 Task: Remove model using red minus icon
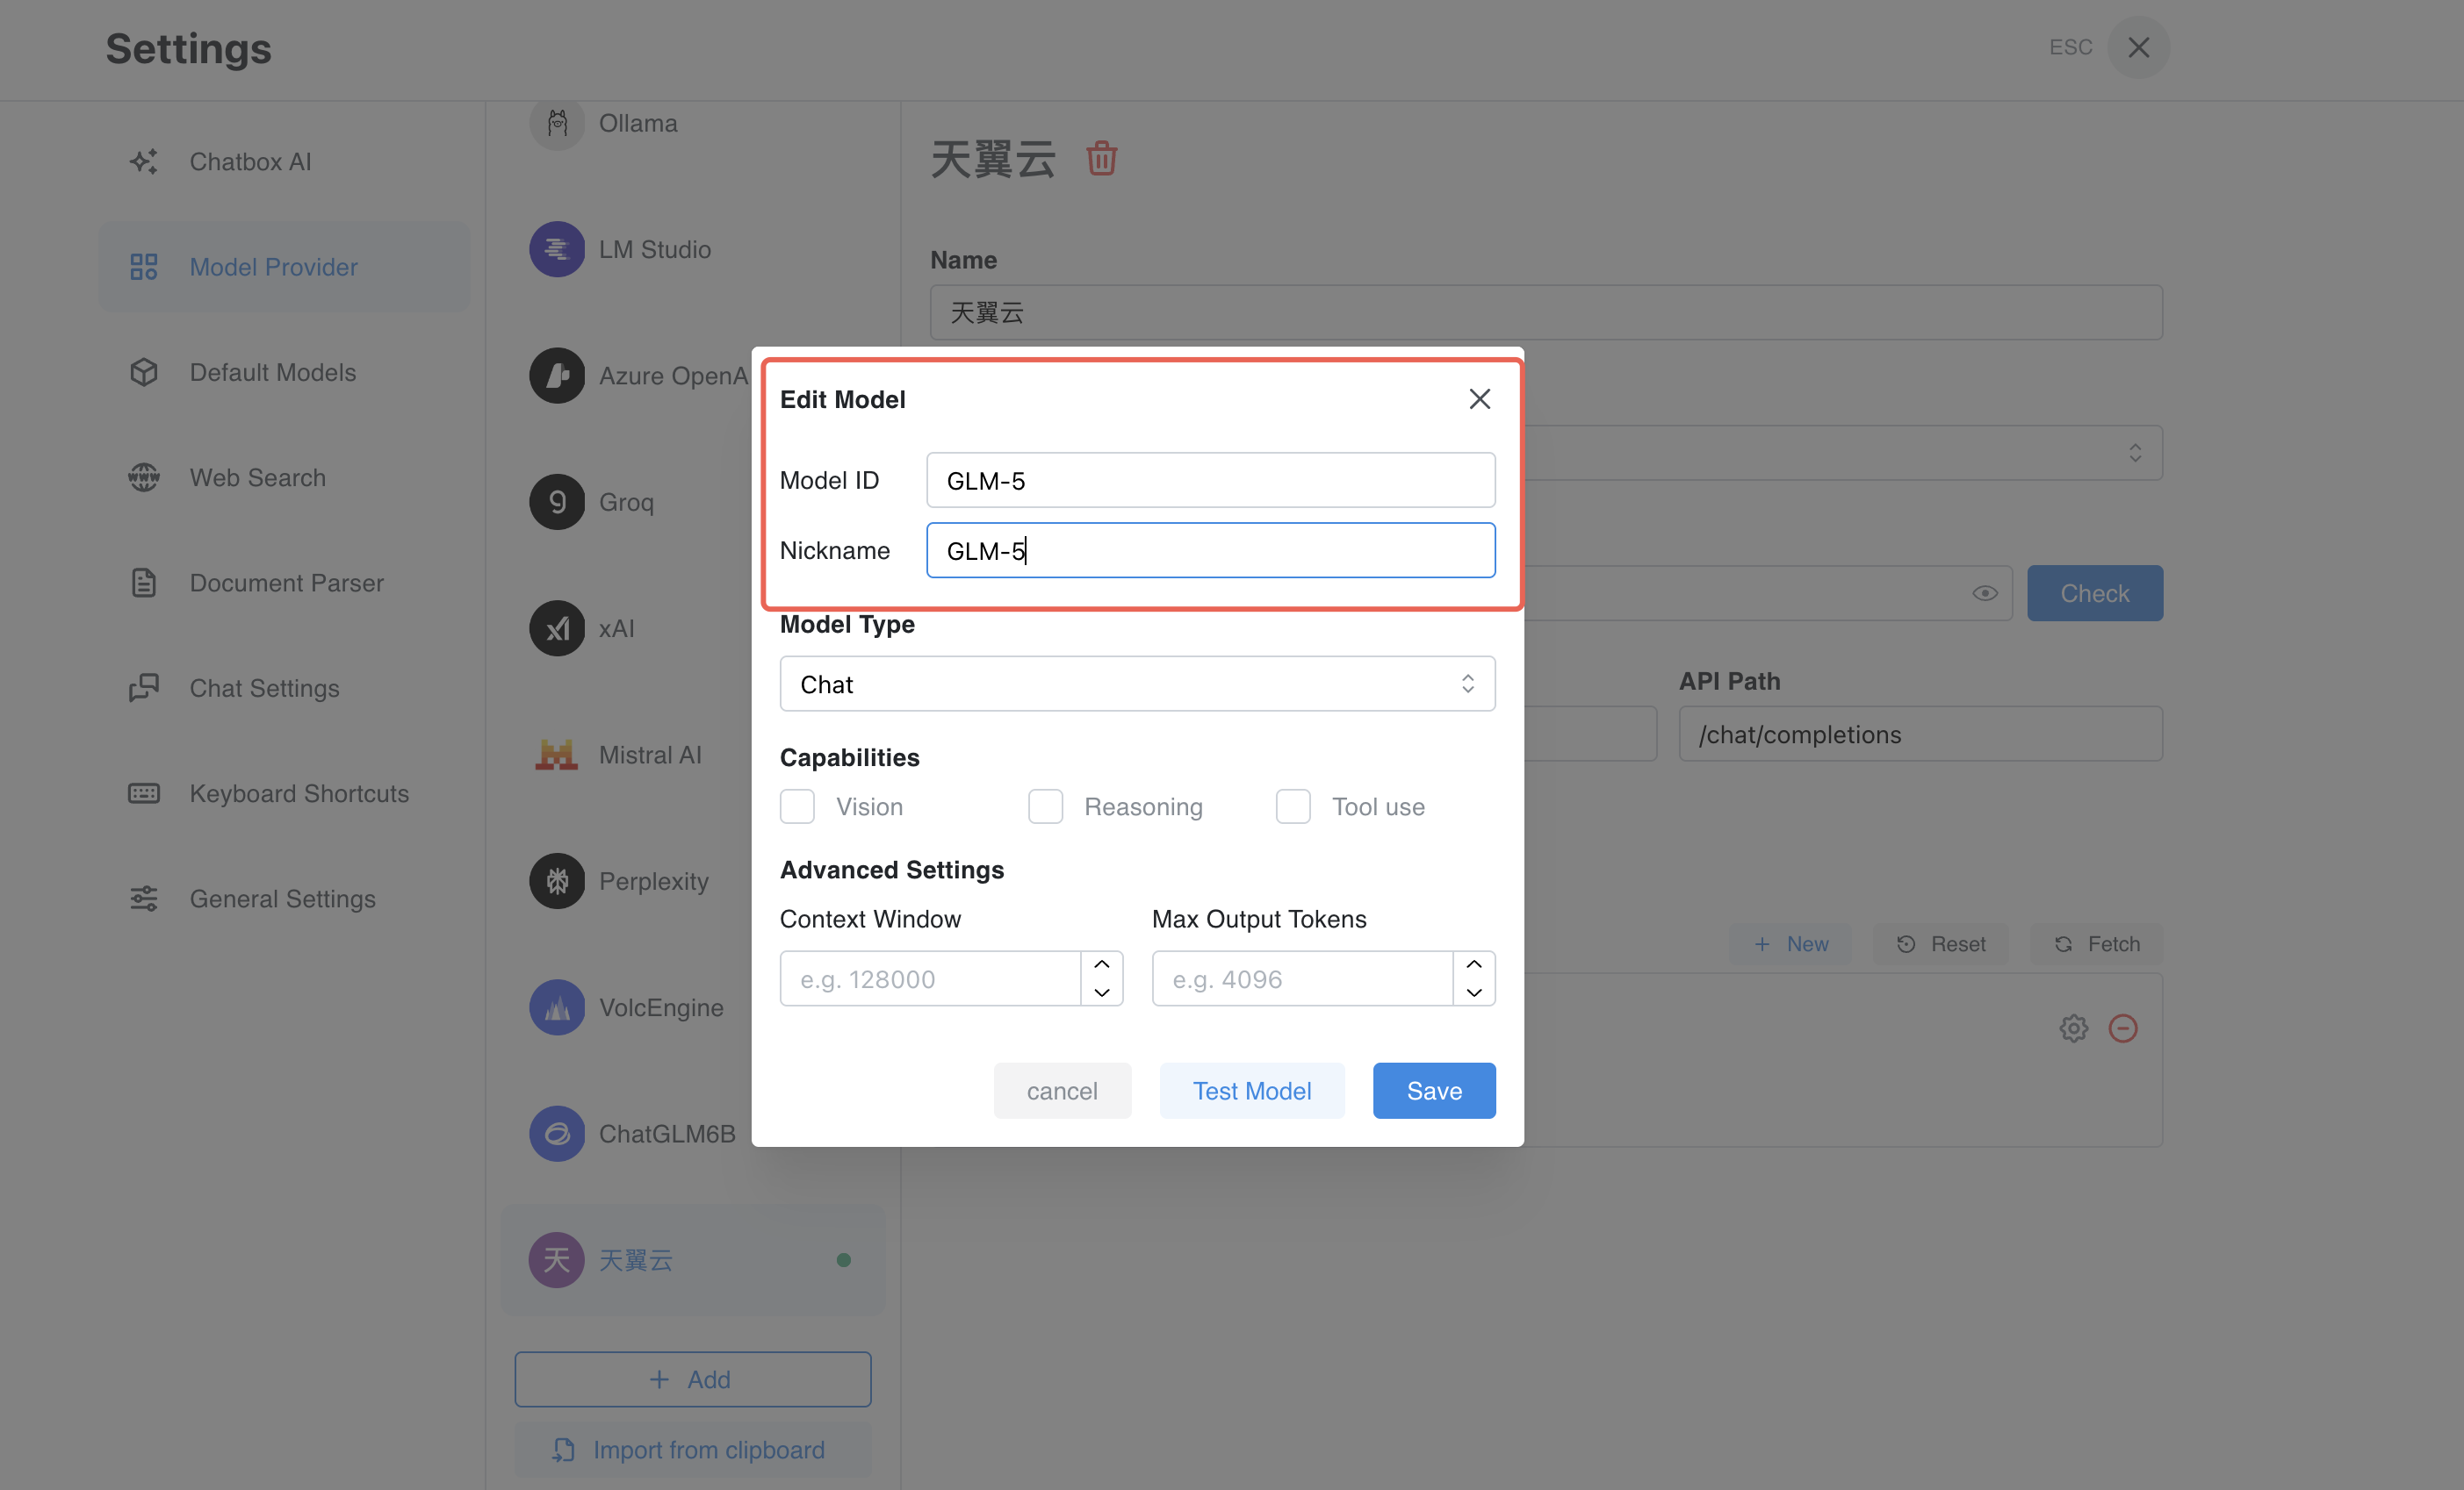point(2122,1028)
